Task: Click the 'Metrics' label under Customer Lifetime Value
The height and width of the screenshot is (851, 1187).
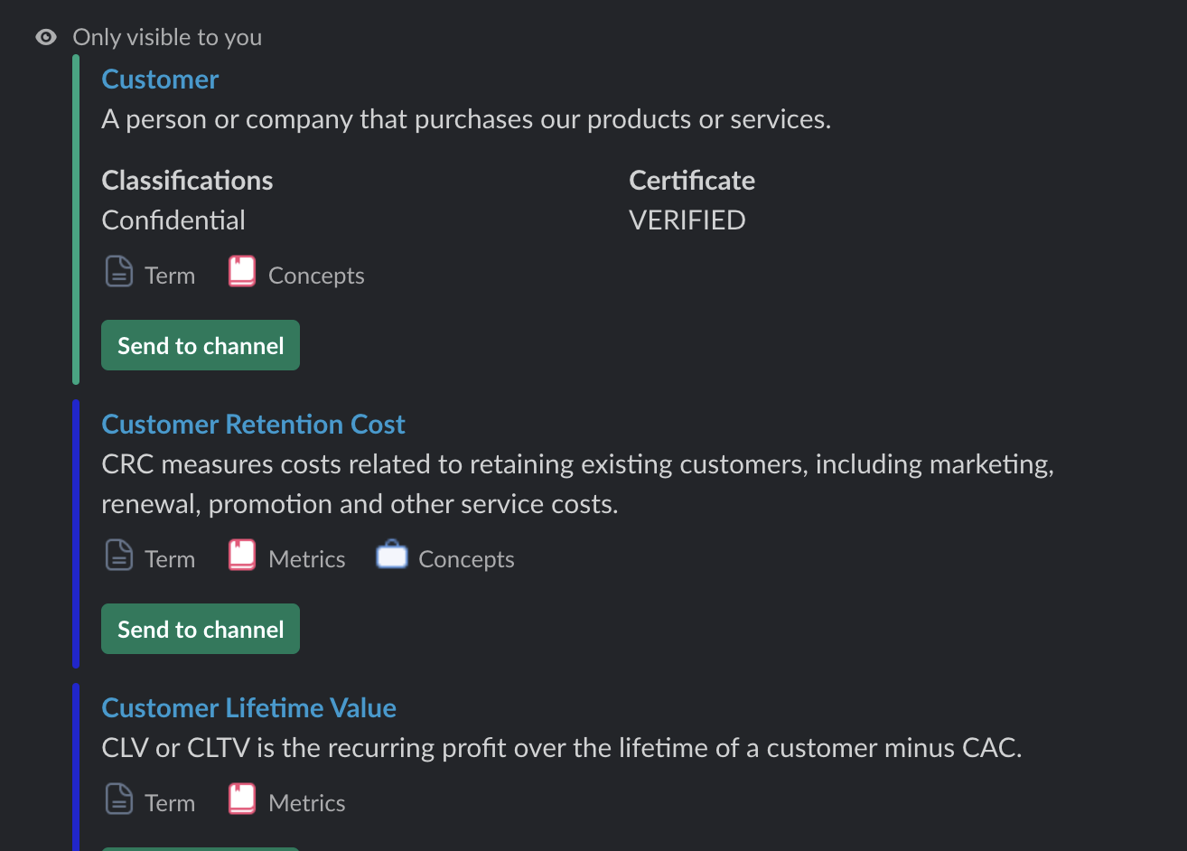Action: (307, 803)
